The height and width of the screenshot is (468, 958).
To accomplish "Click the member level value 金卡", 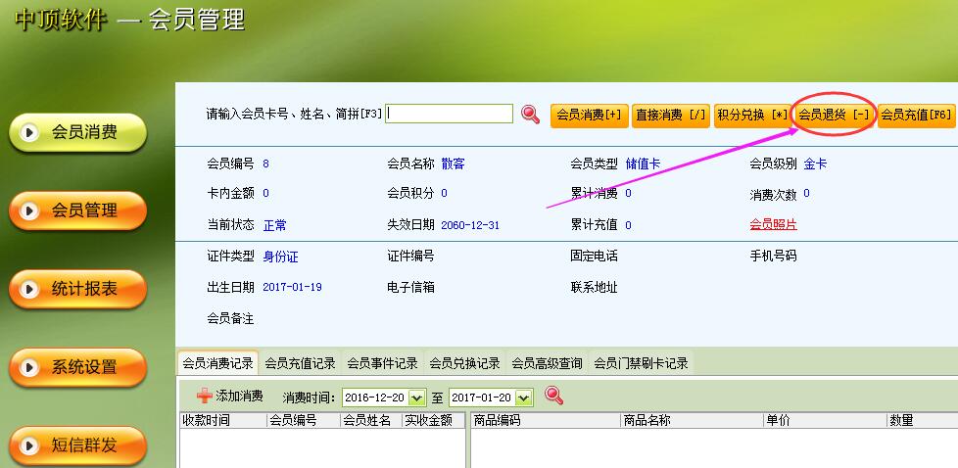I will click(x=815, y=164).
